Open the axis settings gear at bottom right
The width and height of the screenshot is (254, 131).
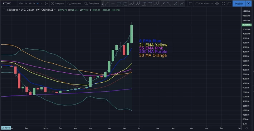[x=246, y=128]
